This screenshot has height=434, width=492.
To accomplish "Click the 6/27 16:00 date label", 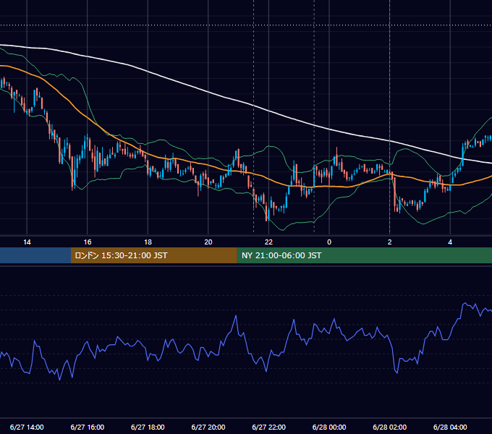I will pos(88,427).
